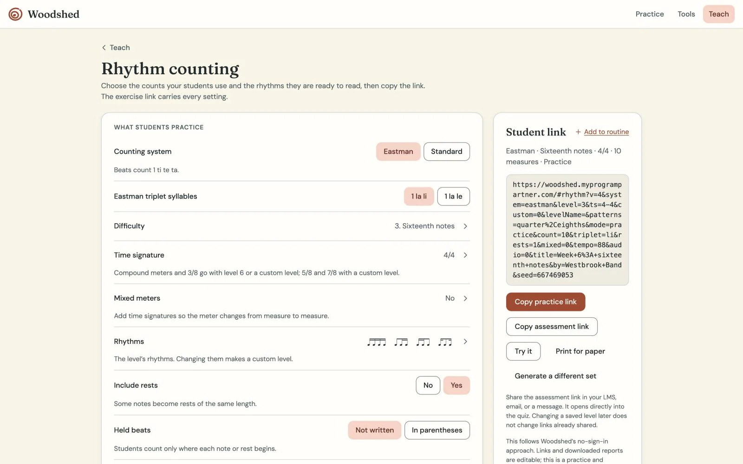
Task: Click the Student link heading
Action: 536,132
